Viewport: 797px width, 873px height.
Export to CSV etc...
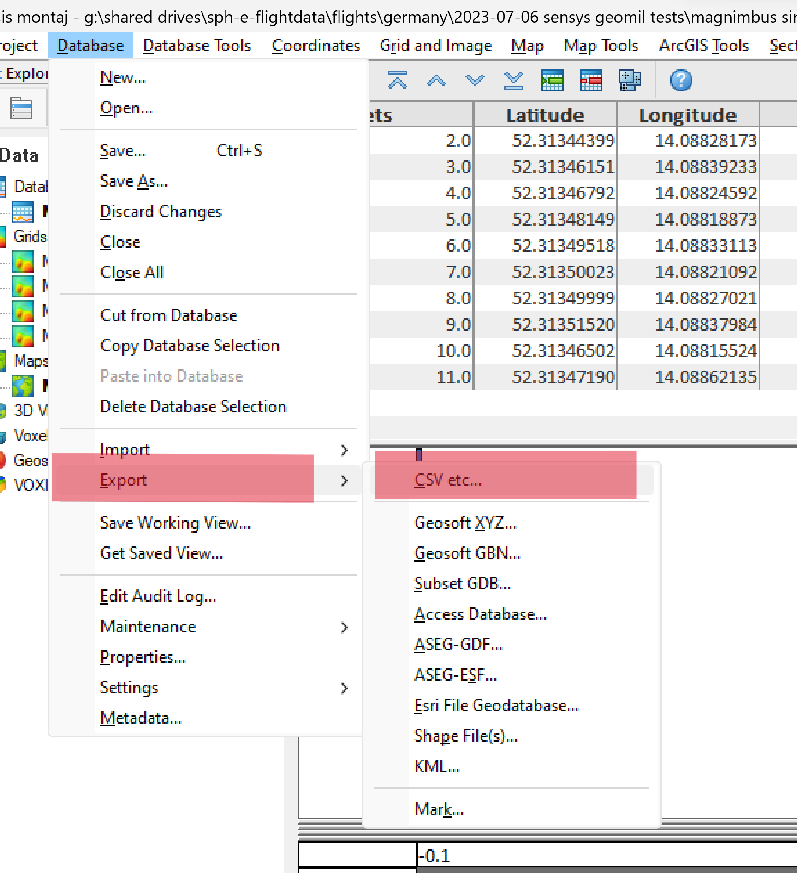[448, 480]
